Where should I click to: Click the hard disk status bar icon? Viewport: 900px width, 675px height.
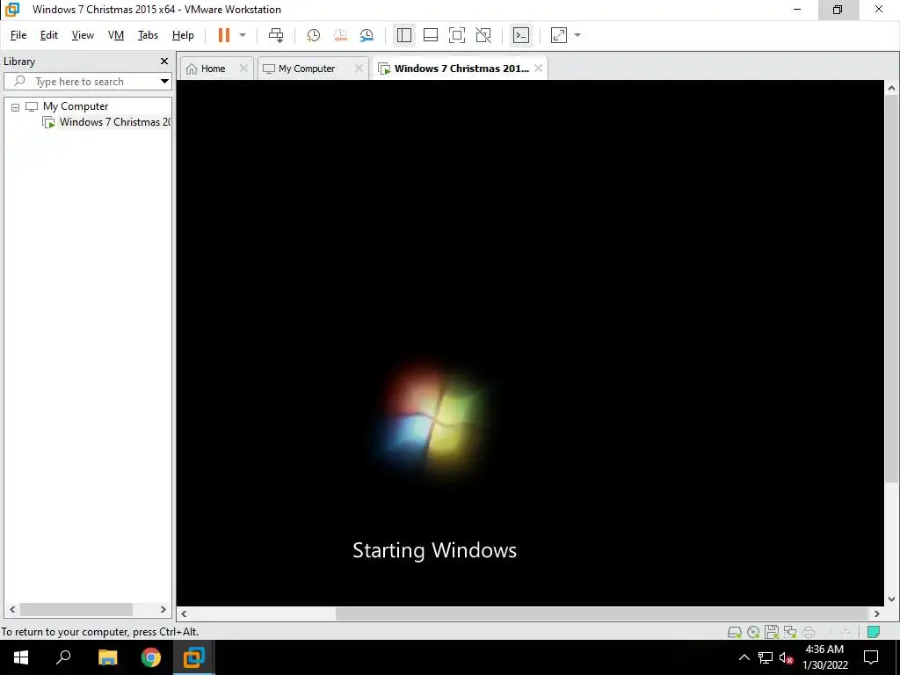[735, 633]
